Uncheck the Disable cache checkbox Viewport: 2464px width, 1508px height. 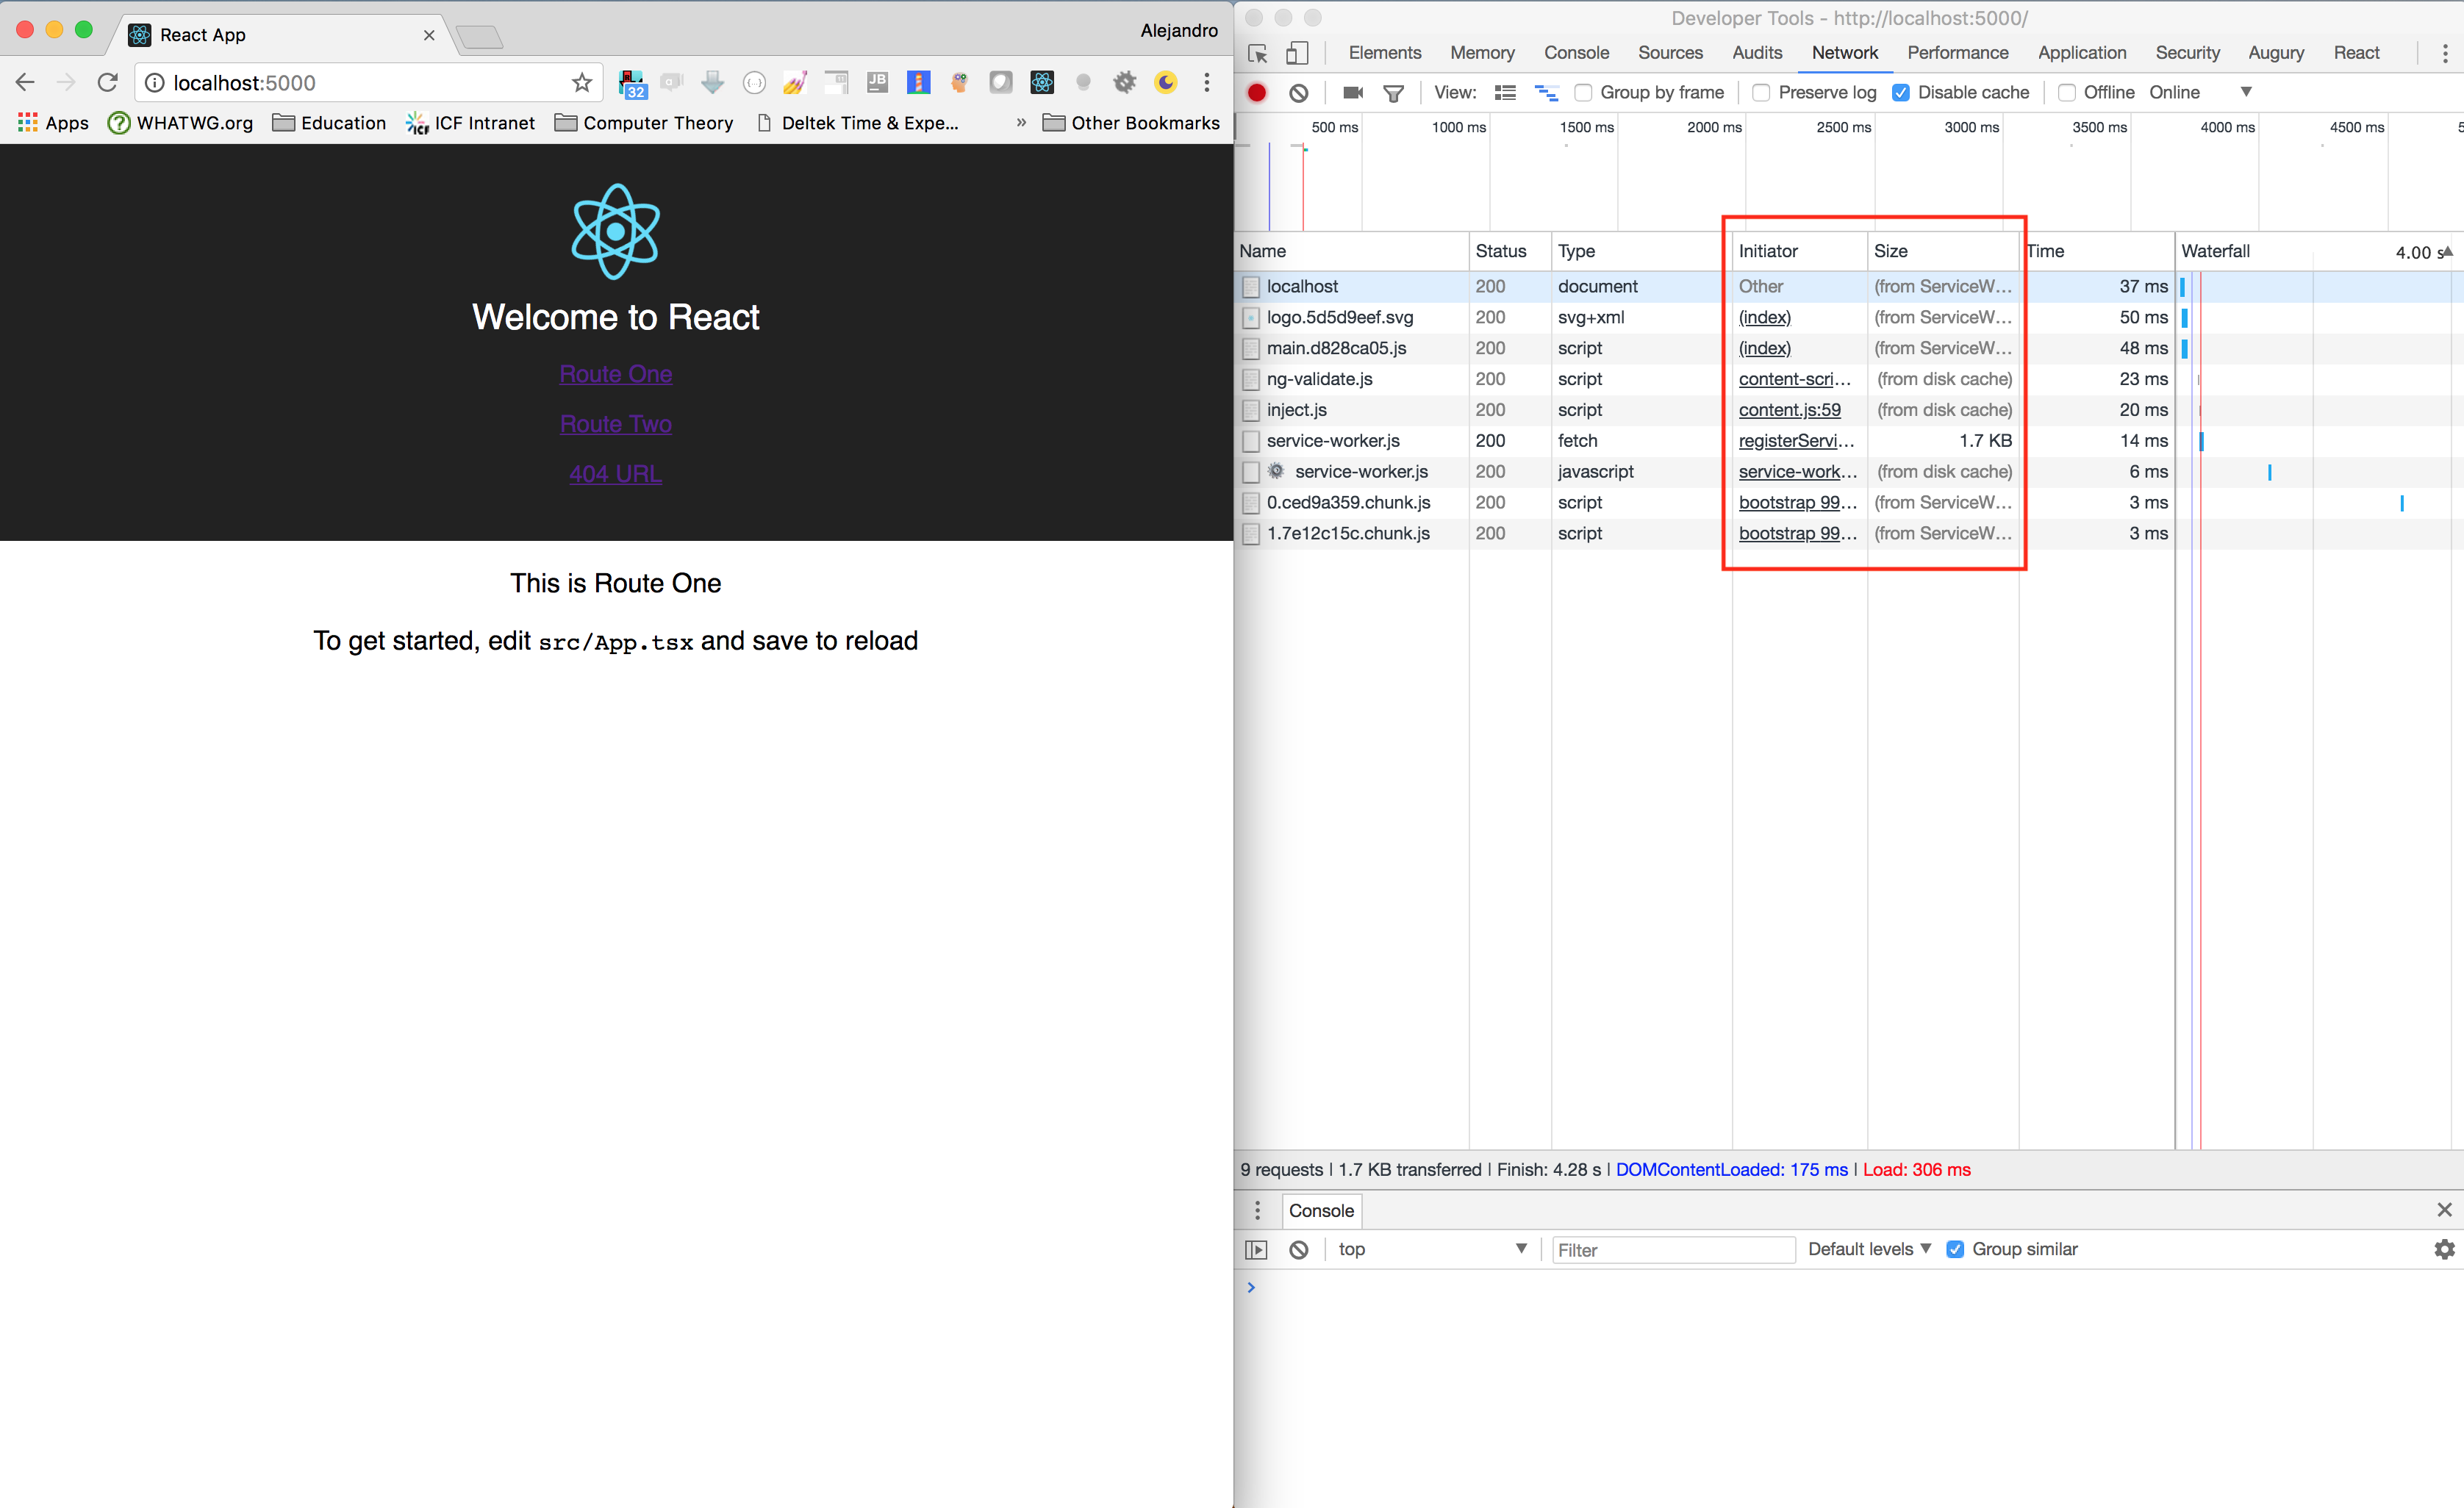point(1901,92)
